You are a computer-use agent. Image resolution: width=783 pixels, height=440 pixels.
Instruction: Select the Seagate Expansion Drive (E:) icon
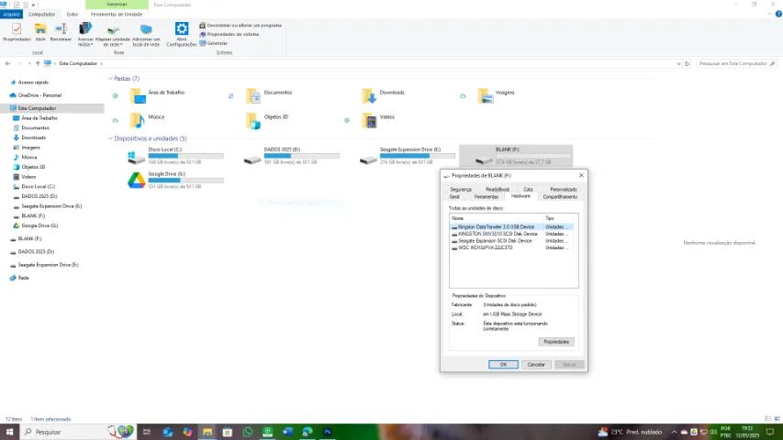tap(368, 159)
